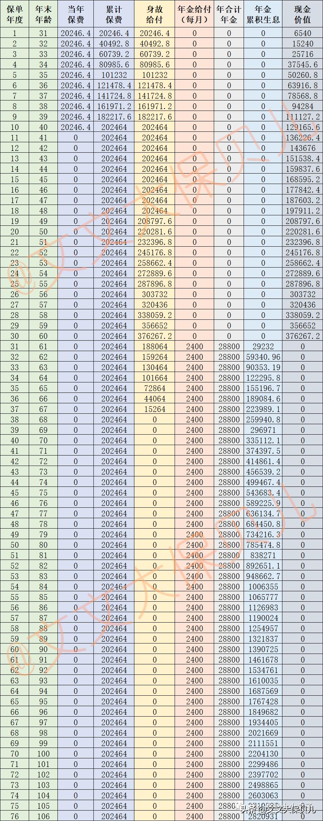Click death benefit cell 130464
The width and height of the screenshot is (323, 821).
154,367
